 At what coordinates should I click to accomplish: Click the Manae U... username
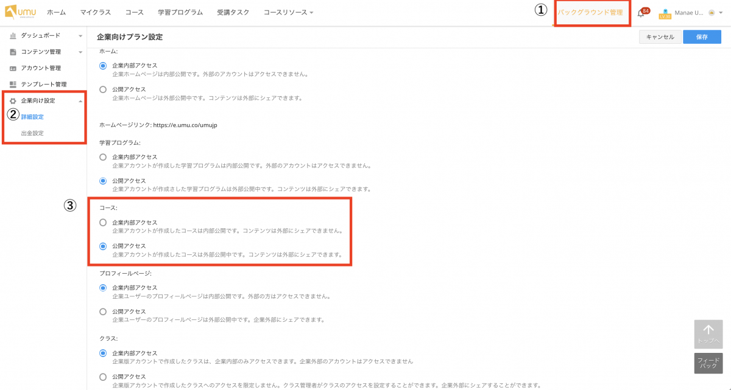[689, 13]
